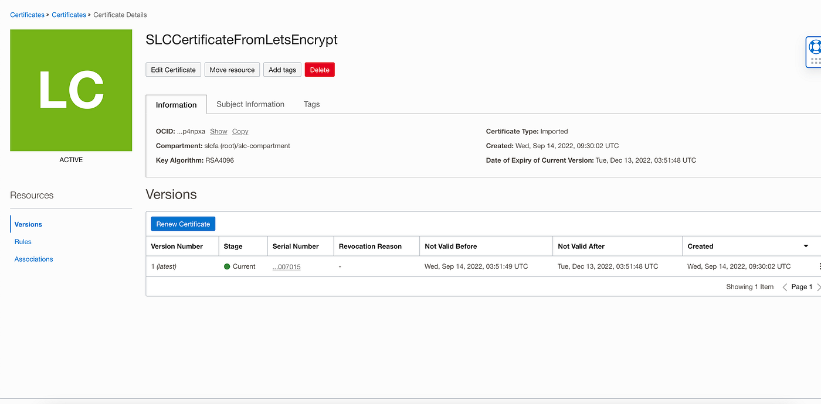Screen dimensions: 821x404
Task: Open second Certificates breadcrumb link
Action: point(69,15)
